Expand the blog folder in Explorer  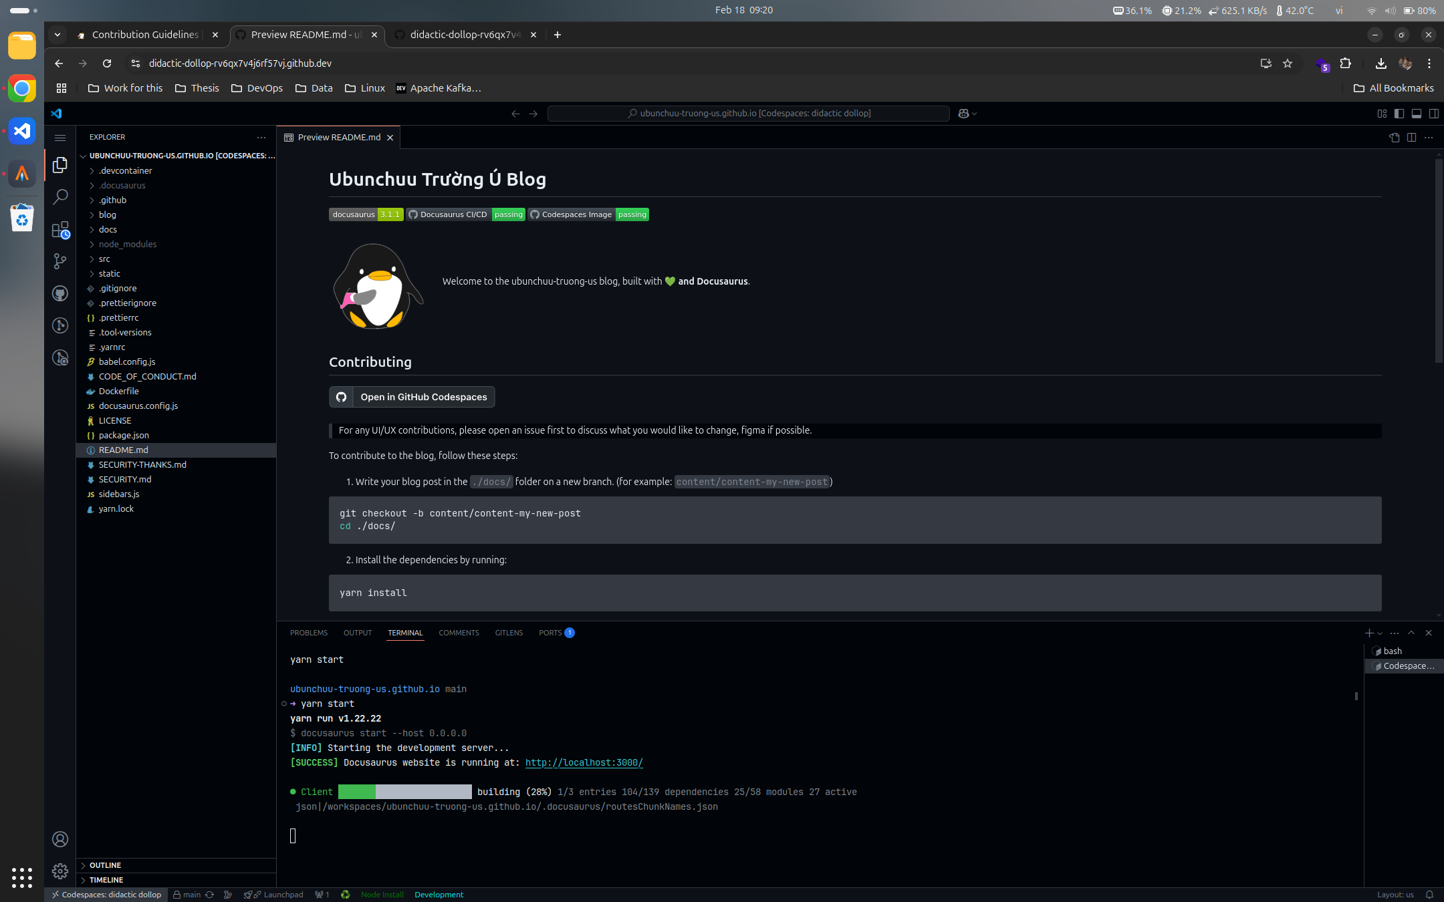tap(106, 214)
